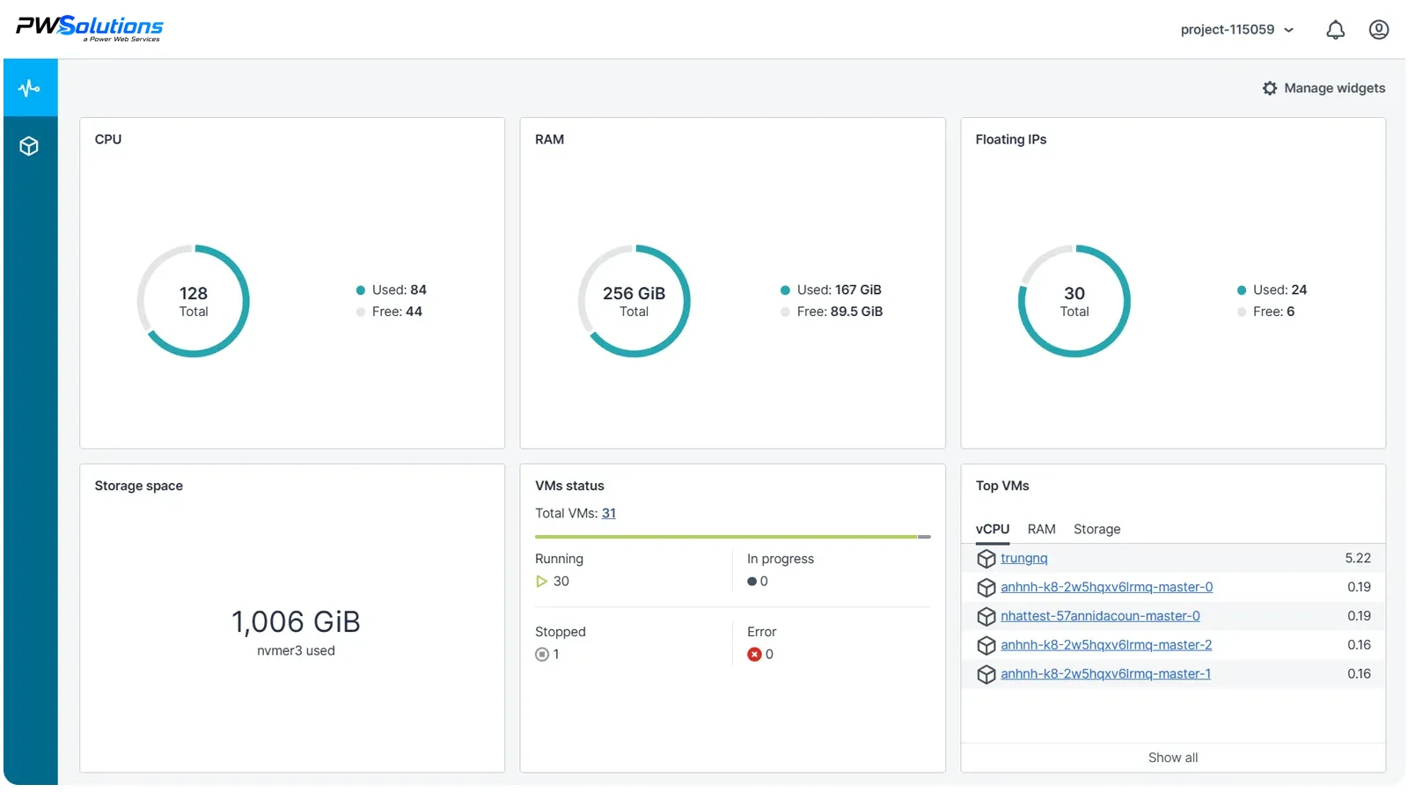Image resolution: width=1408 pixels, height=792 pixels.
Task: Click 'Used: 24' in Floating IPs widget
Action: pos(1280,290)
